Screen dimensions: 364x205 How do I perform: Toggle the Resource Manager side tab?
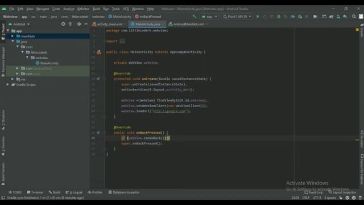pos(3,62)
